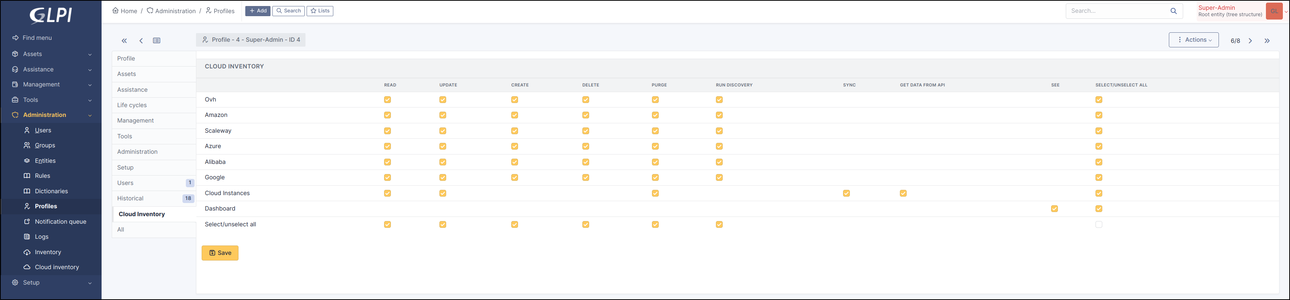1290x300 pixels.
Task: Click the Add button
Action: click(257, 11)
